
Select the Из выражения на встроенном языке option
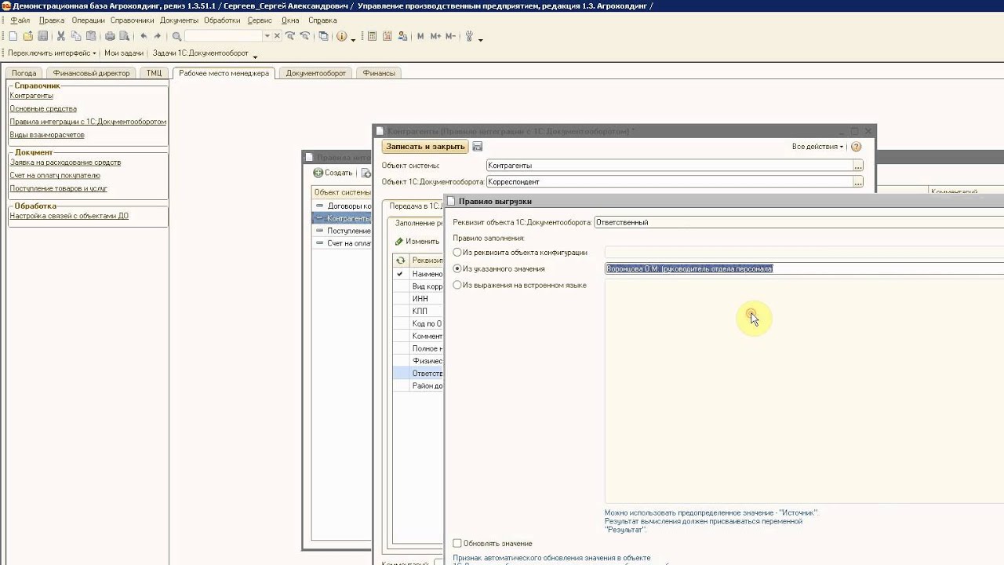(x=457, y=285)
